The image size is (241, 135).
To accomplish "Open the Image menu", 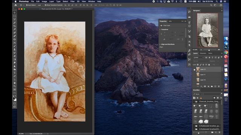I will (44, 1).
